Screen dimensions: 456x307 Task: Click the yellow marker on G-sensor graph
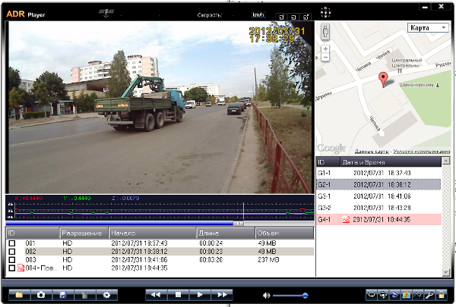click(243, 211)
